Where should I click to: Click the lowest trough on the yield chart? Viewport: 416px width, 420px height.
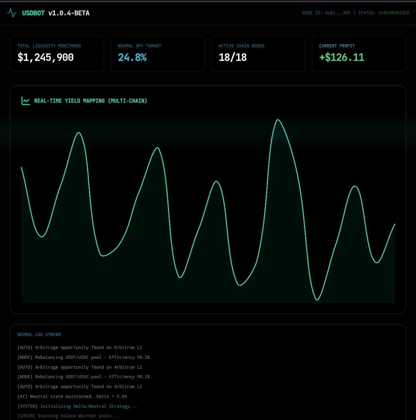click(317, 300)
